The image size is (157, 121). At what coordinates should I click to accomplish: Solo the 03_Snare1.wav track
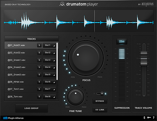[39, 60]
